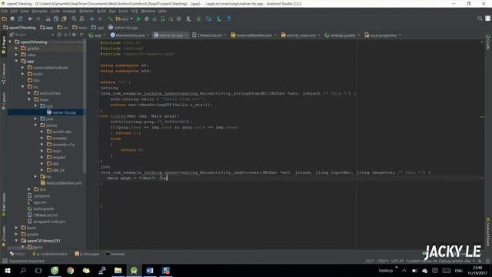Click the Undo arrow icon

(x=30, y=18)
